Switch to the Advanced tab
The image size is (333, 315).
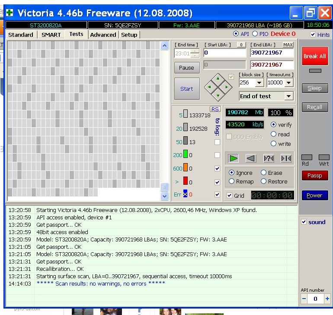pos(103,35)
